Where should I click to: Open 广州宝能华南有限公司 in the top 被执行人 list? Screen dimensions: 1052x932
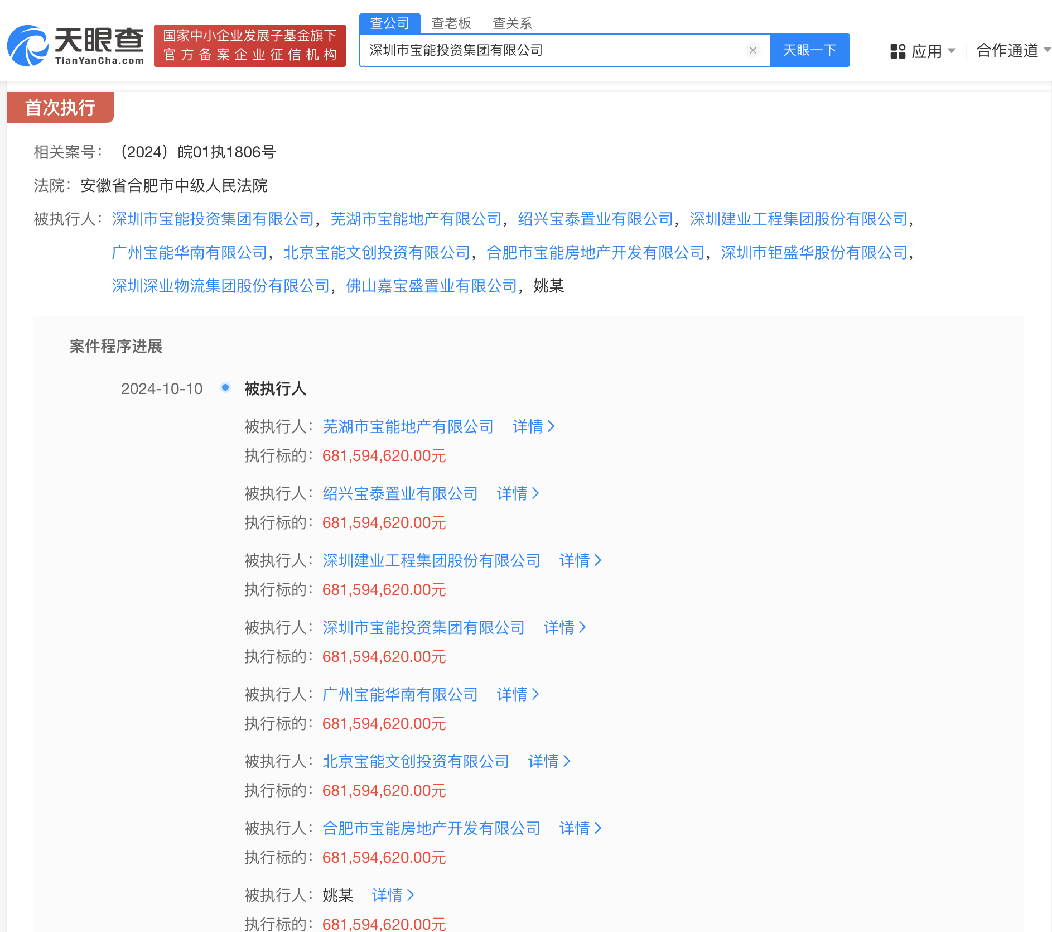[190, 253]
